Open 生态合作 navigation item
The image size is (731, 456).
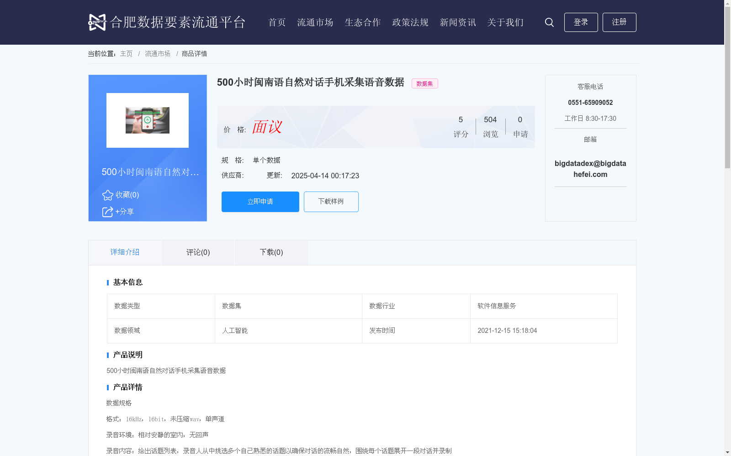[363, 22]
